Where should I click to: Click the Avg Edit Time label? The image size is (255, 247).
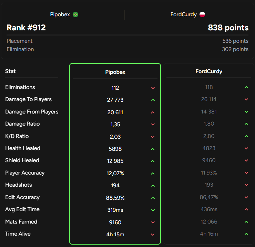[x=22, y=209]
